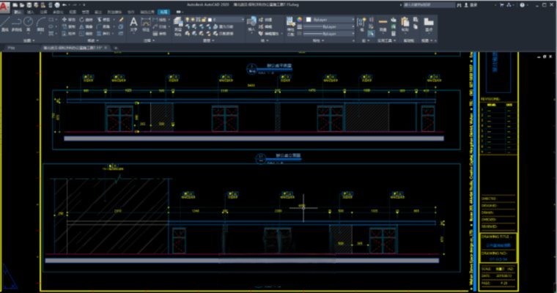The image size is (557, 293).
Task: Switch to the Insert ribbon tab
Action: tap(29, 12)
